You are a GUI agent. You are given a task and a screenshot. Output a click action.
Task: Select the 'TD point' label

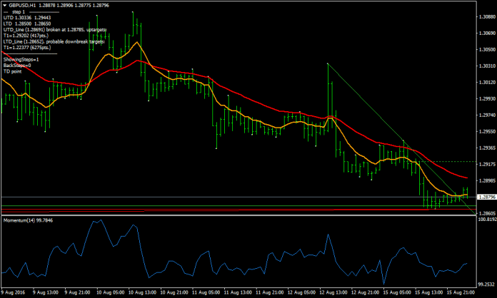[x=13, y=71]
